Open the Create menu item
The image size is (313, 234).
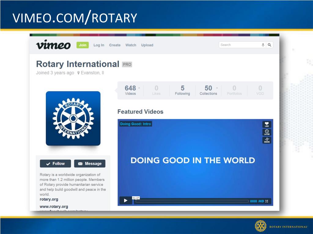pyautogui.click(x=115, y=45)
